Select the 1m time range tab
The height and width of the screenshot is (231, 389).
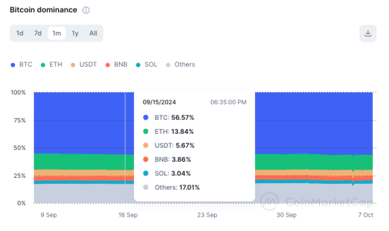tap(57, 33)
